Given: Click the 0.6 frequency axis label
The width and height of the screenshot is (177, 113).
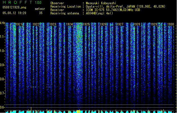Looking at the screenshot, I should pos(3,107).
